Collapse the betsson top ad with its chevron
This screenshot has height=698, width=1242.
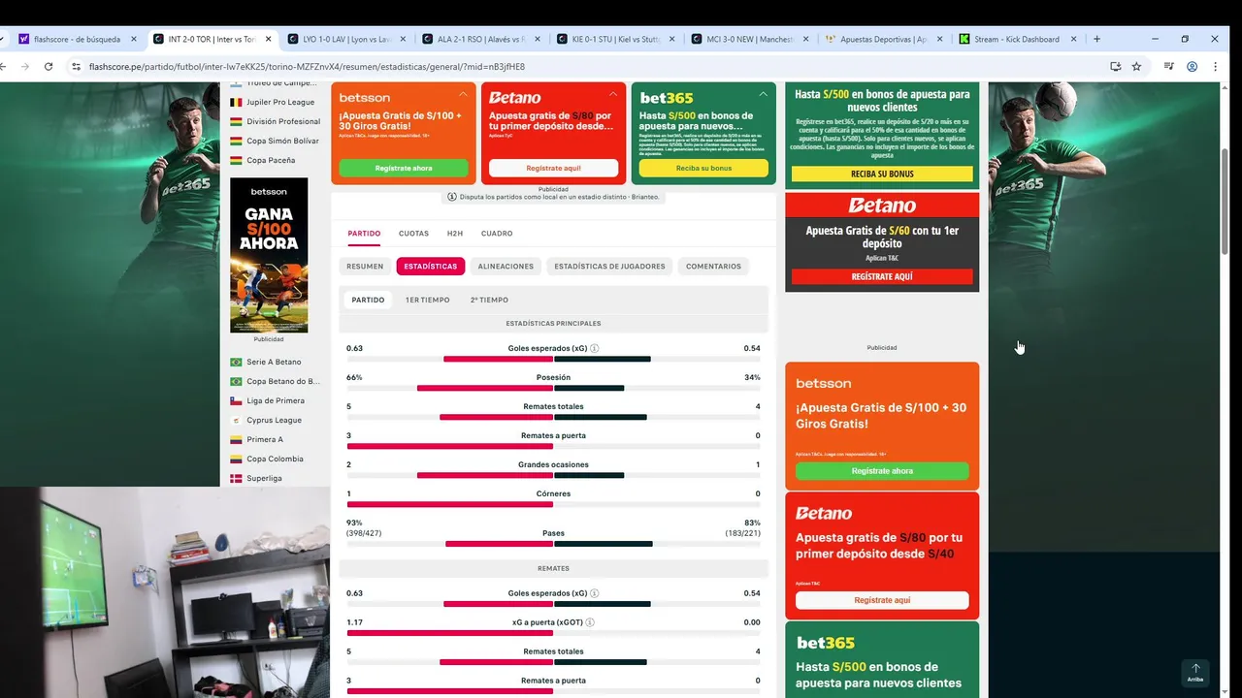click(x=463, y=94)
